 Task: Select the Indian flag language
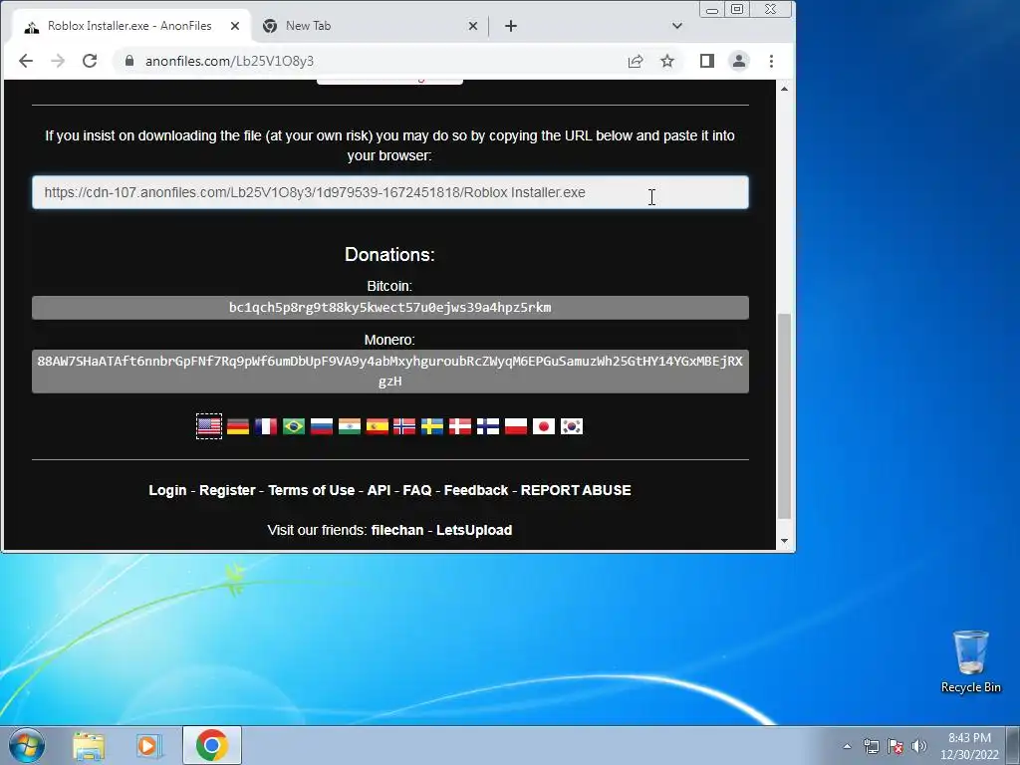[350, 426]
